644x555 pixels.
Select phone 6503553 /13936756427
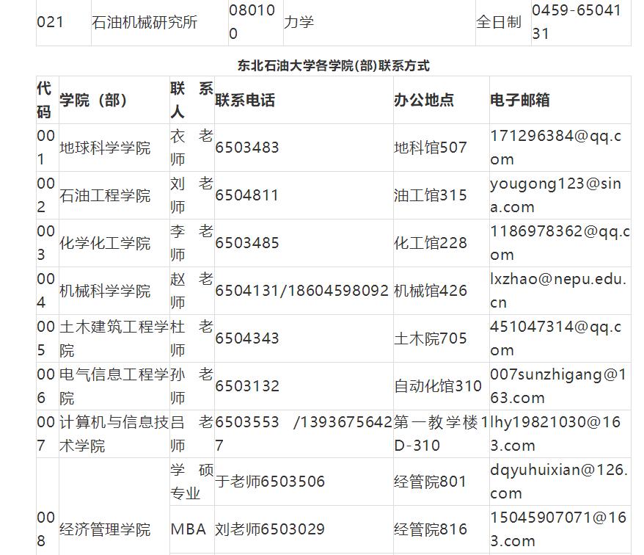click(304, 434)
